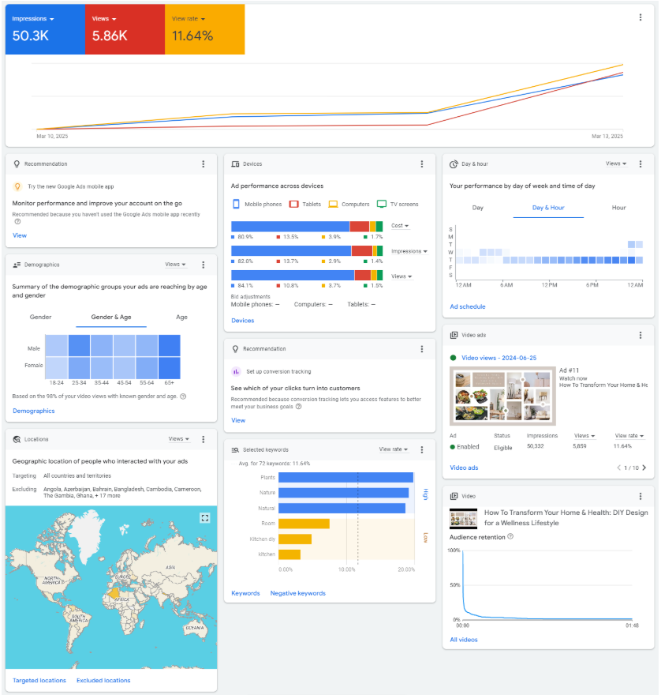Open the Negative keywords link
This screenshot has height=695, width=661.
[297, 593]
